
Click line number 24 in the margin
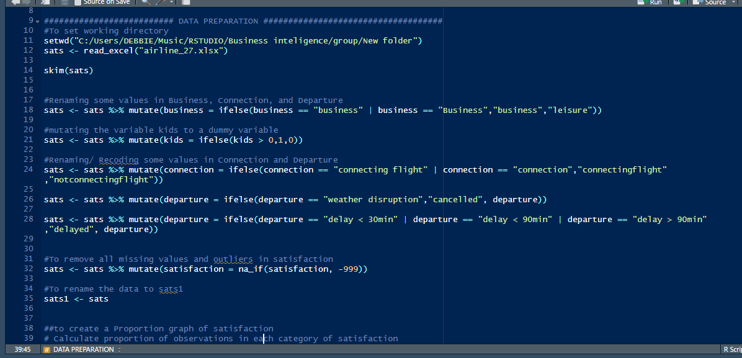[28, 169]
